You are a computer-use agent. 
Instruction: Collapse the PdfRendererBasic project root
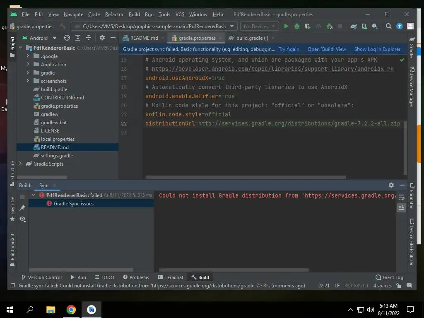point(20,48)
